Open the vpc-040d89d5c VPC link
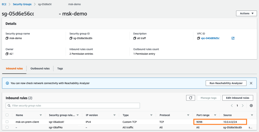Image resolution: width=259 pixels, height=132 pixels. [x=210, y=38]
